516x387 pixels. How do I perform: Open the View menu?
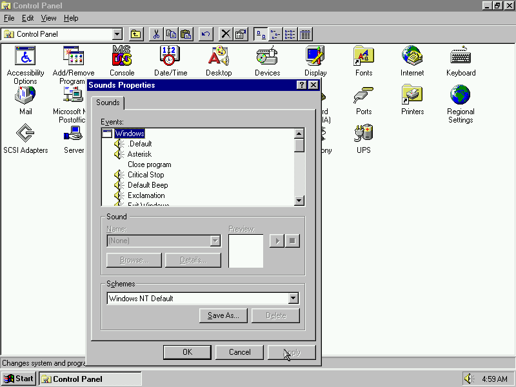pos(48,18)
